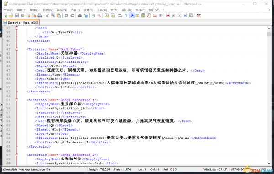Open the function list toolbar icon
This screenshot has height=174, width=274.
[149, 15]
